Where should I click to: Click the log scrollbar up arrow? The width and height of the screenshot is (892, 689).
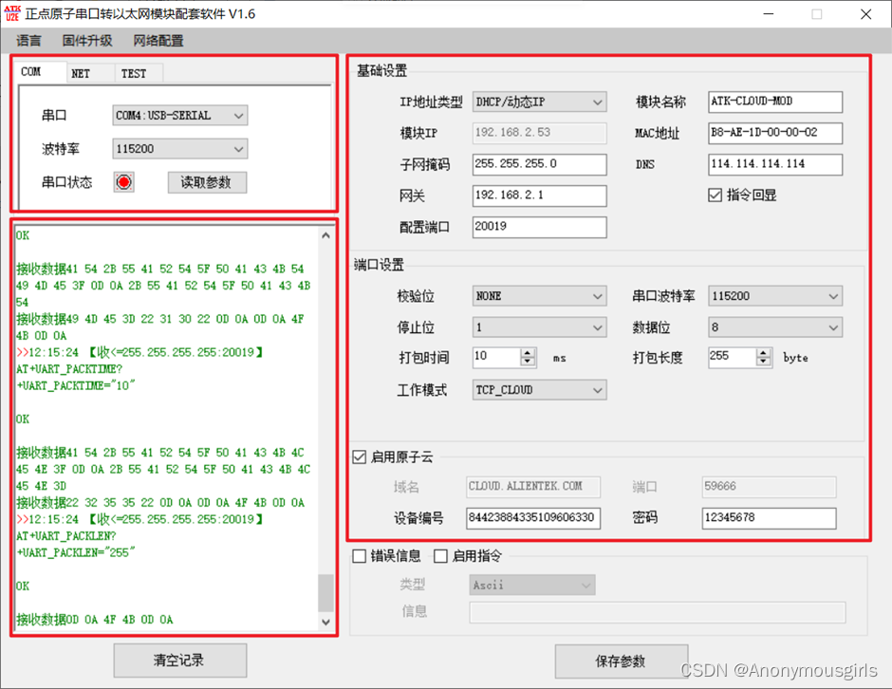(x=326, y=235)
